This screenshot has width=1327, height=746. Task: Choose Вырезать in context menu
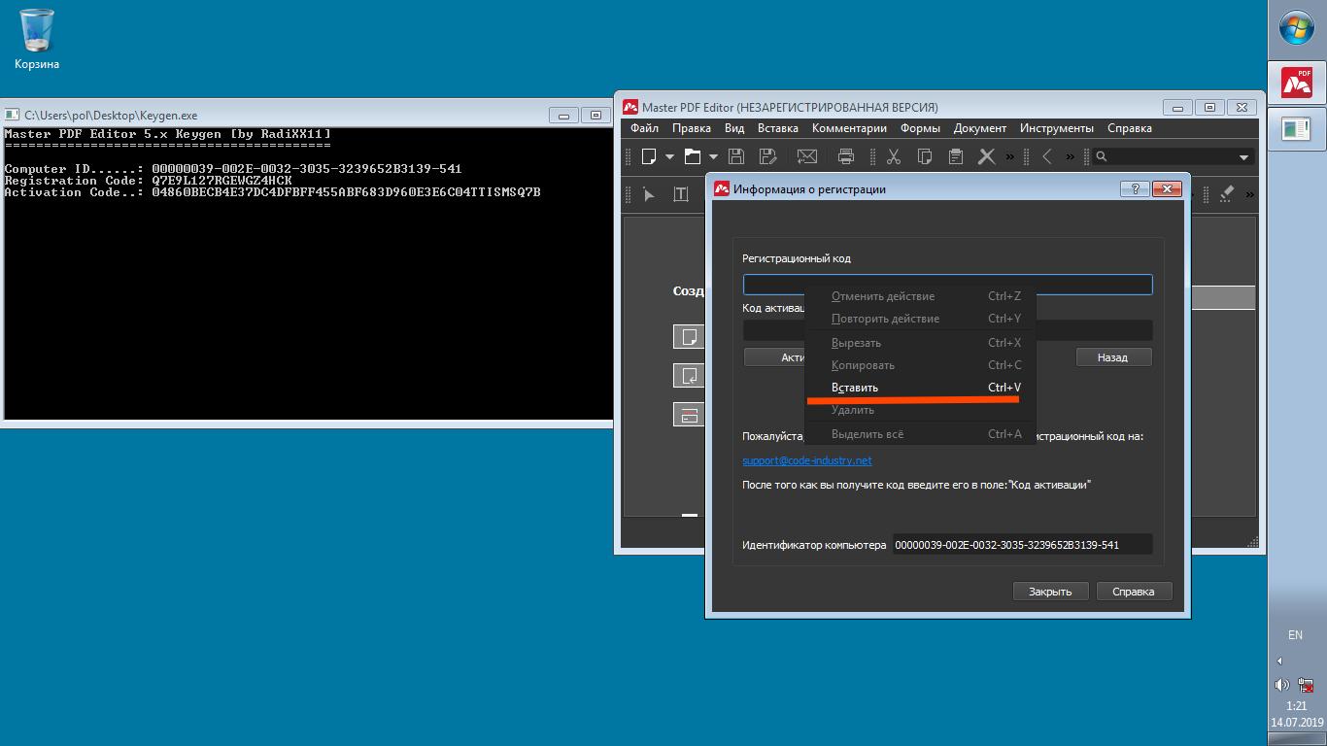coord(921,343)
